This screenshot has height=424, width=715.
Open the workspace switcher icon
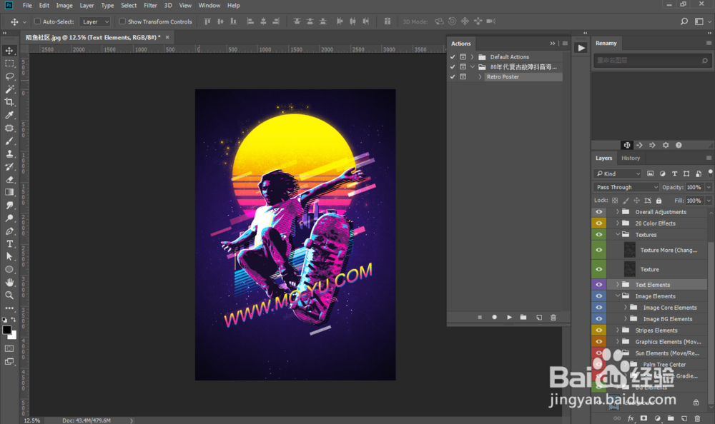(x=699, y=21)
